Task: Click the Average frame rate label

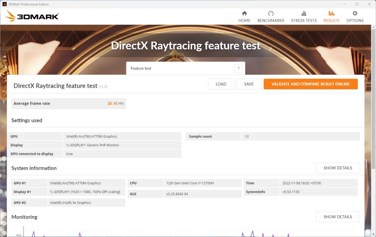Action: (x=32, y=103)
